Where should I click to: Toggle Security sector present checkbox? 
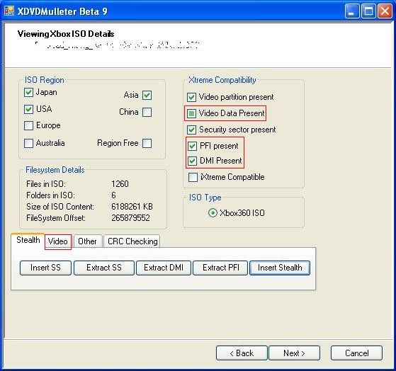click(x=191, y=130)
